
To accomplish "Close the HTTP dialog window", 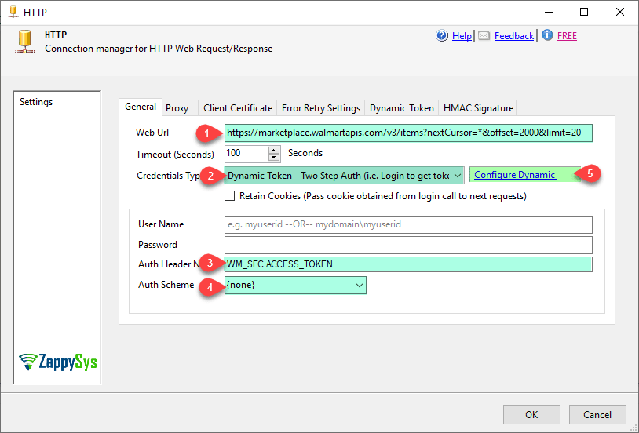I will pos(620,12).
